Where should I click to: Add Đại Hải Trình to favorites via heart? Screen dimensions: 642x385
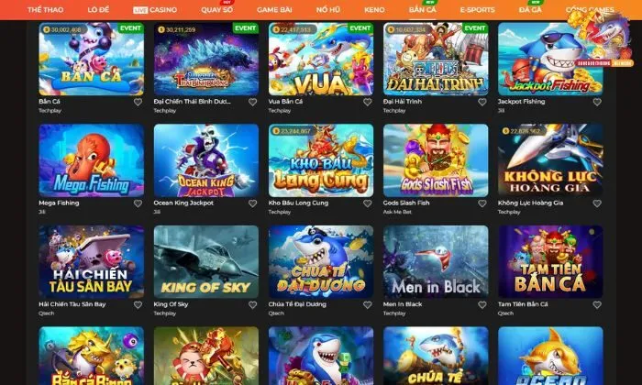[x=482, y=102]
